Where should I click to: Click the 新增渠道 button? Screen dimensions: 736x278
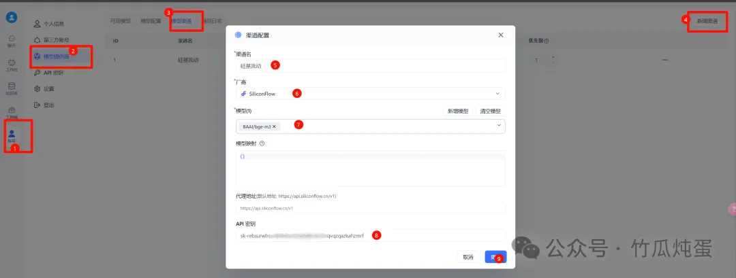pos(707,21)
